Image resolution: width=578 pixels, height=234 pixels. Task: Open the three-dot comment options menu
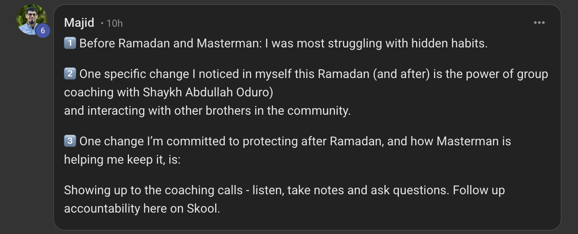coord(539,23)
